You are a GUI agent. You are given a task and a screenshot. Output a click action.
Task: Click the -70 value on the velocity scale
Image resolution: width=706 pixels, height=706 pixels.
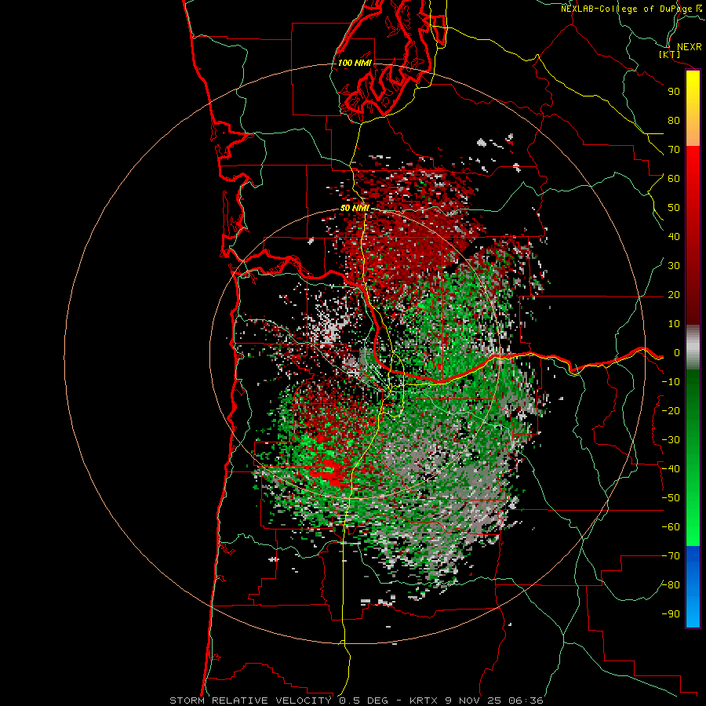point(671,556)
